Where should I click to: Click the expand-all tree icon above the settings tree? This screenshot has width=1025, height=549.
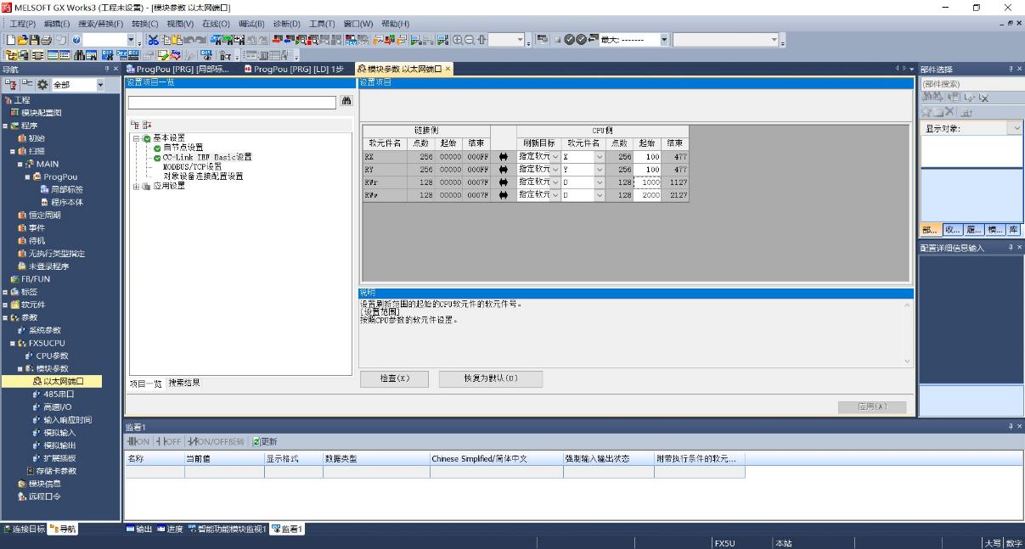click(136, 125)
